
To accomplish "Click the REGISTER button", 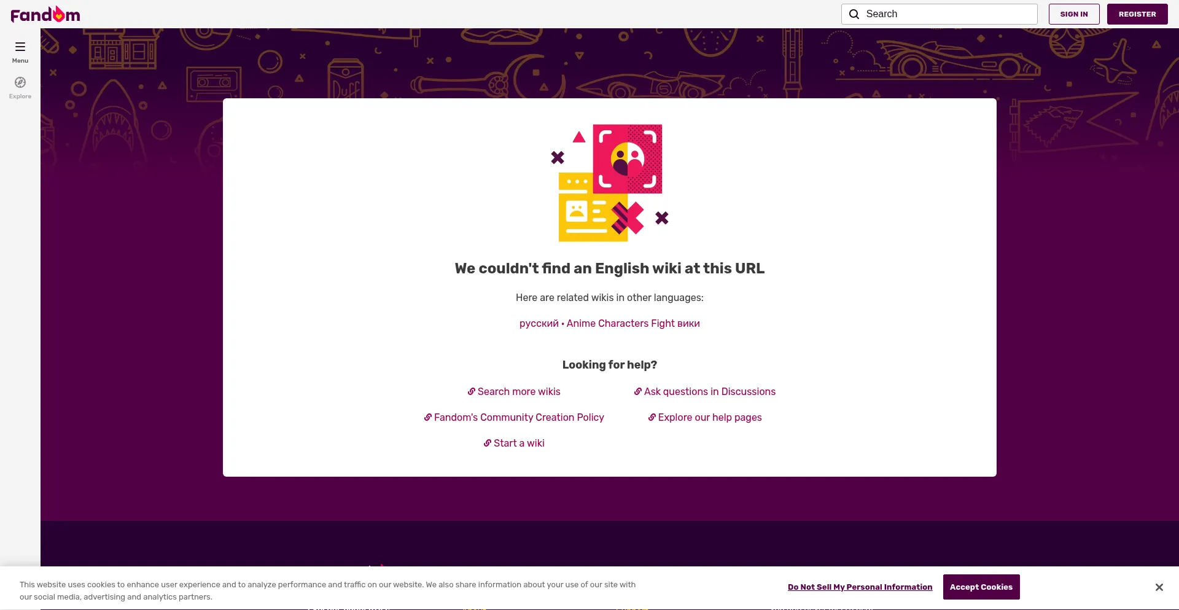I will [1137, 14].
